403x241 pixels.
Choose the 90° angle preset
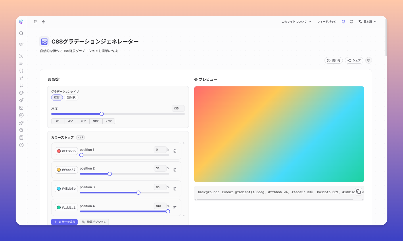click(x=83, y=121)
